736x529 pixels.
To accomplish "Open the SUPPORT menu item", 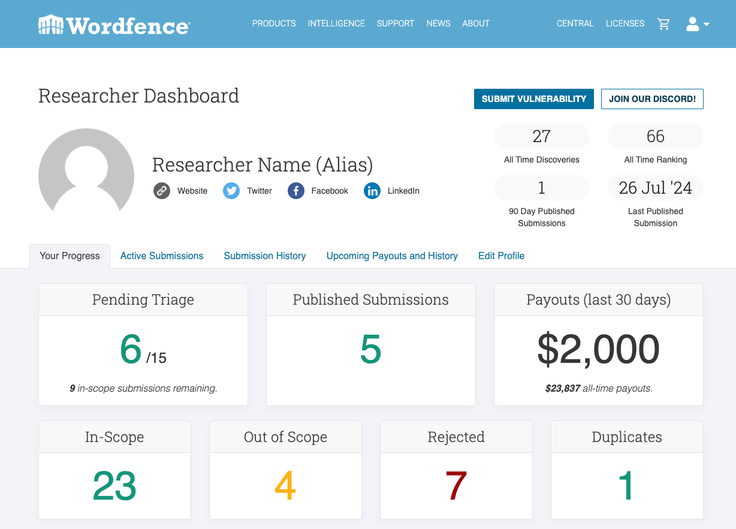I will (396, 23).
